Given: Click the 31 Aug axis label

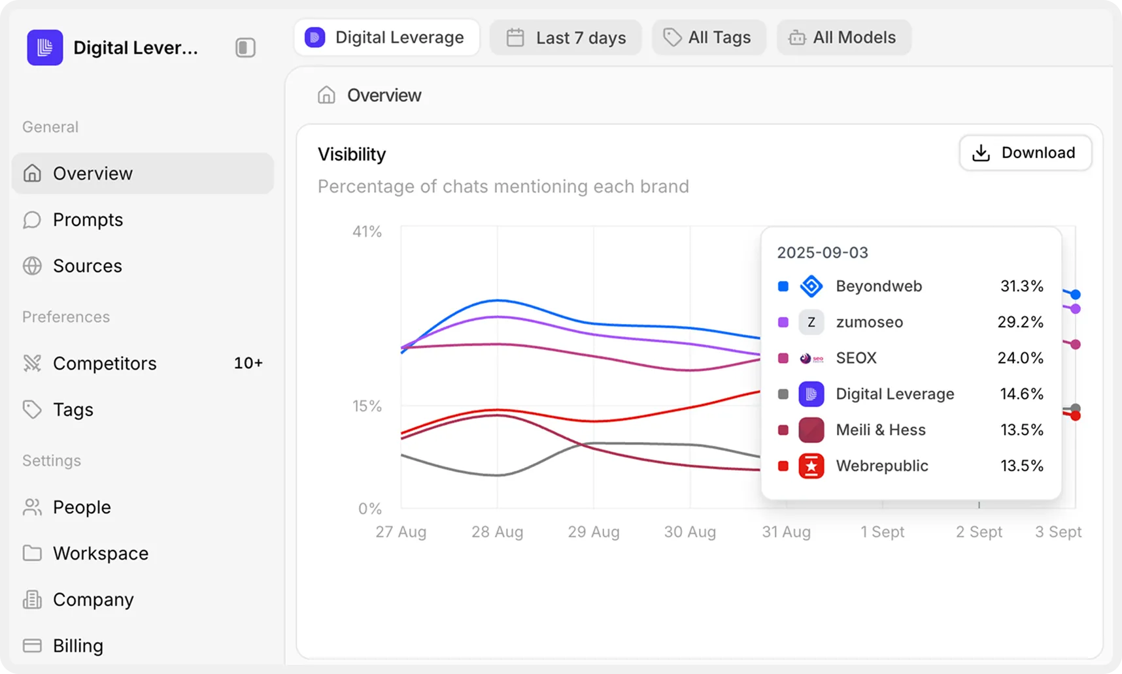Looking at the screenshot, I should tap(786, 532).
